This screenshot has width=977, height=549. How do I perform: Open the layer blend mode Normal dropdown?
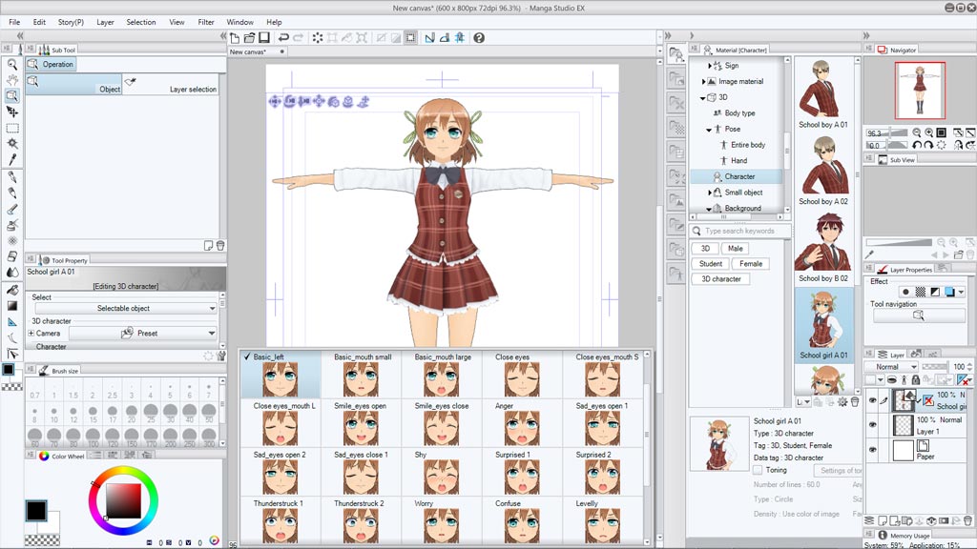click(x=893, y=366)
